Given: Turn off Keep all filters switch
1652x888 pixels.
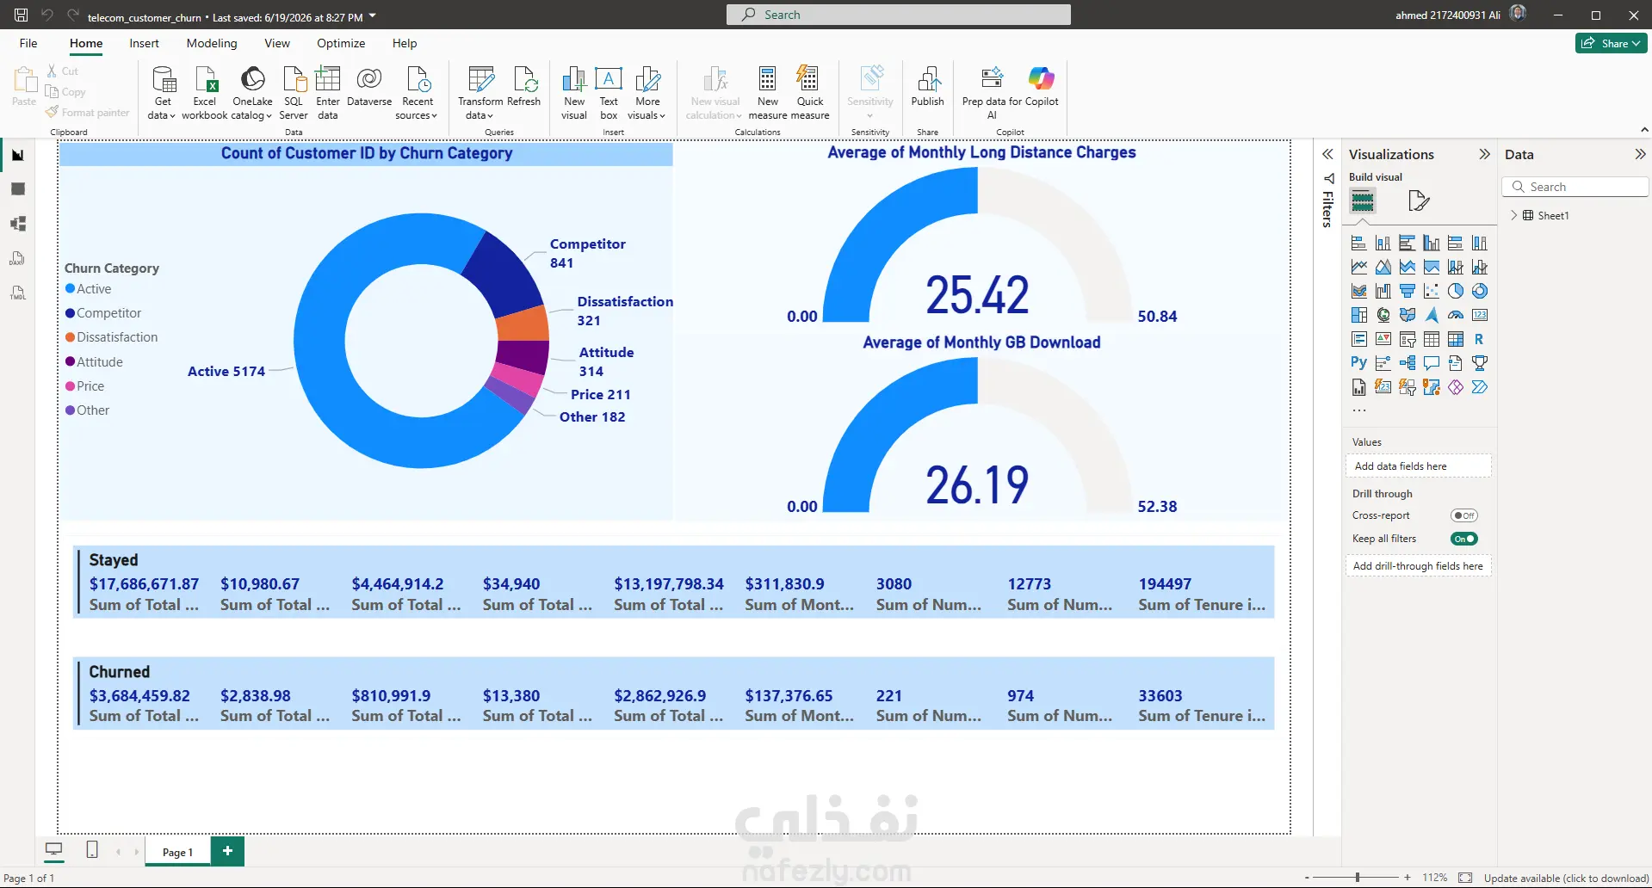Looking at the screenshot, I should point(1463,539).
